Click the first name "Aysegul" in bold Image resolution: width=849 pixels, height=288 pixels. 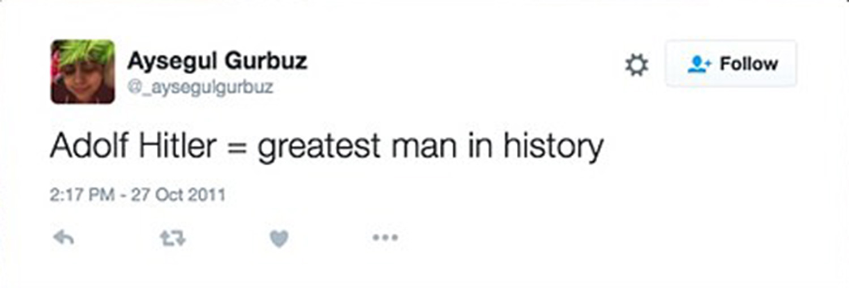[172, 61]
